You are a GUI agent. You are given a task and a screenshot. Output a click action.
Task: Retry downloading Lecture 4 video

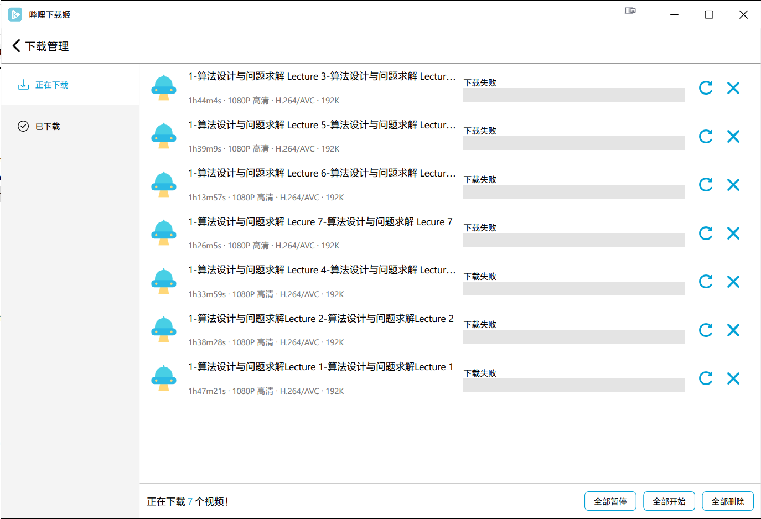(705, 282)
